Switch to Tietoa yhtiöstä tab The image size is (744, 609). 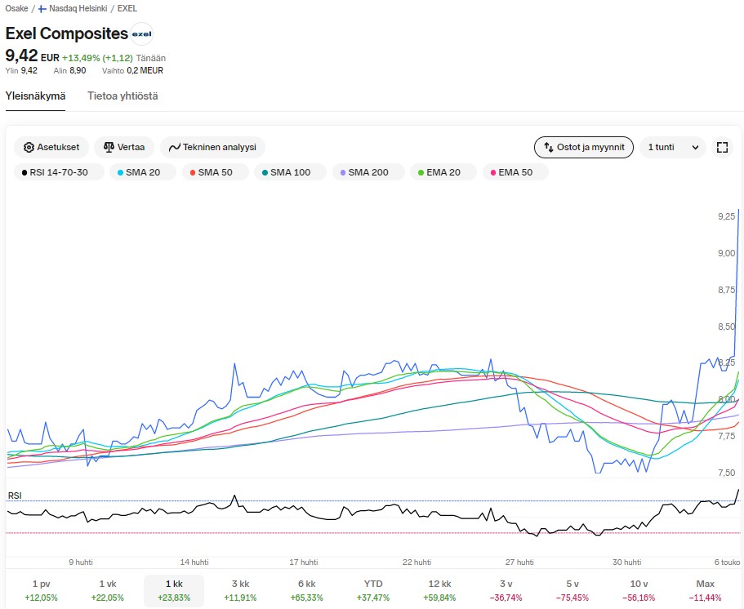[123, 96]
